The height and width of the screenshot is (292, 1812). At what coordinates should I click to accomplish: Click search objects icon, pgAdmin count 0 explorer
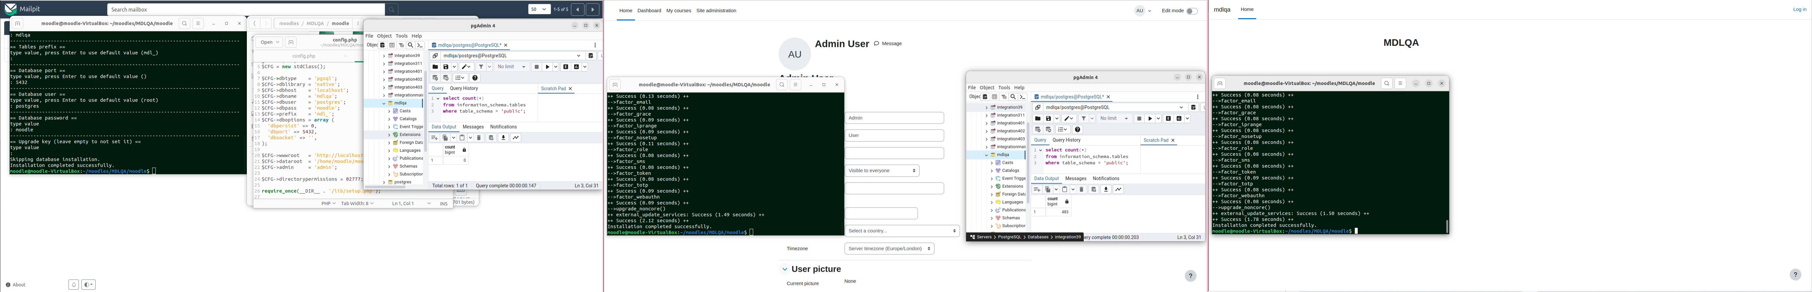(410, 45)
